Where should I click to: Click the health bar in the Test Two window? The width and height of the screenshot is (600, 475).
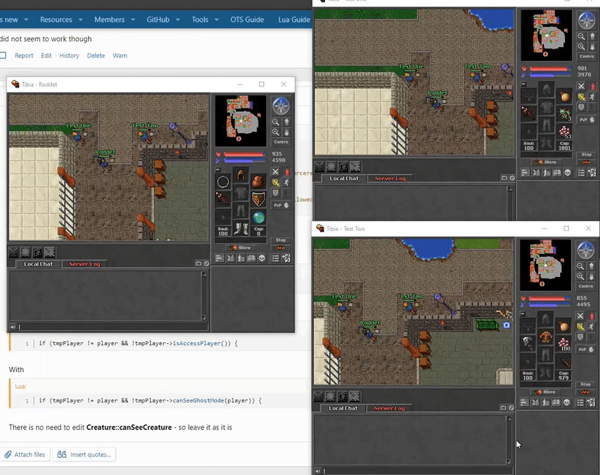549,299
